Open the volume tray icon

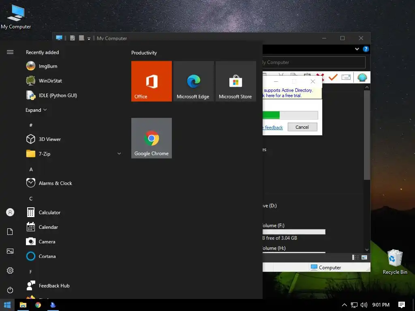pos(364,305)
